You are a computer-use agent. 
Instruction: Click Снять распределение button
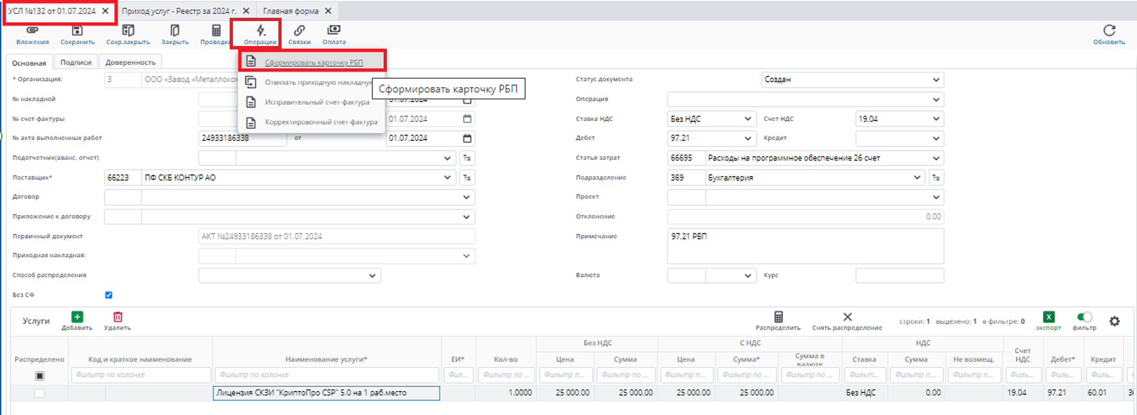pos(847,318)
